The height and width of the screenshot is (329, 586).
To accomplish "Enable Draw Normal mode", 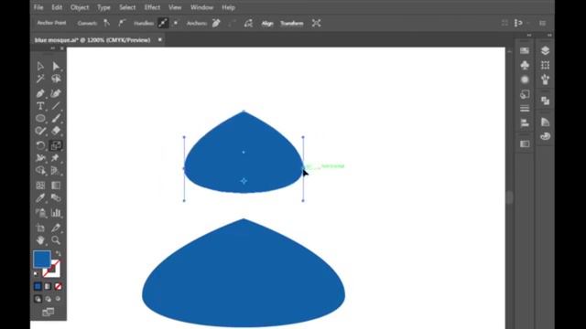I will (38, 299).
